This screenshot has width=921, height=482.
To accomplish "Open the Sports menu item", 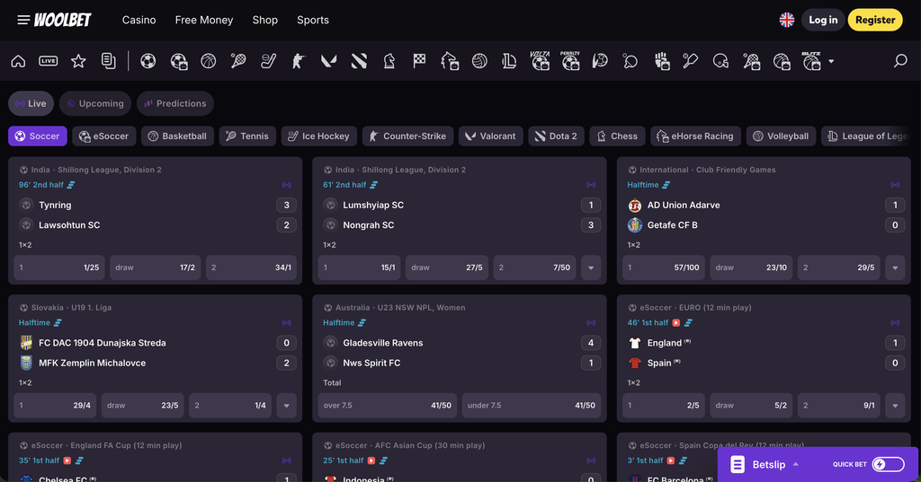I will pos(313,20).
